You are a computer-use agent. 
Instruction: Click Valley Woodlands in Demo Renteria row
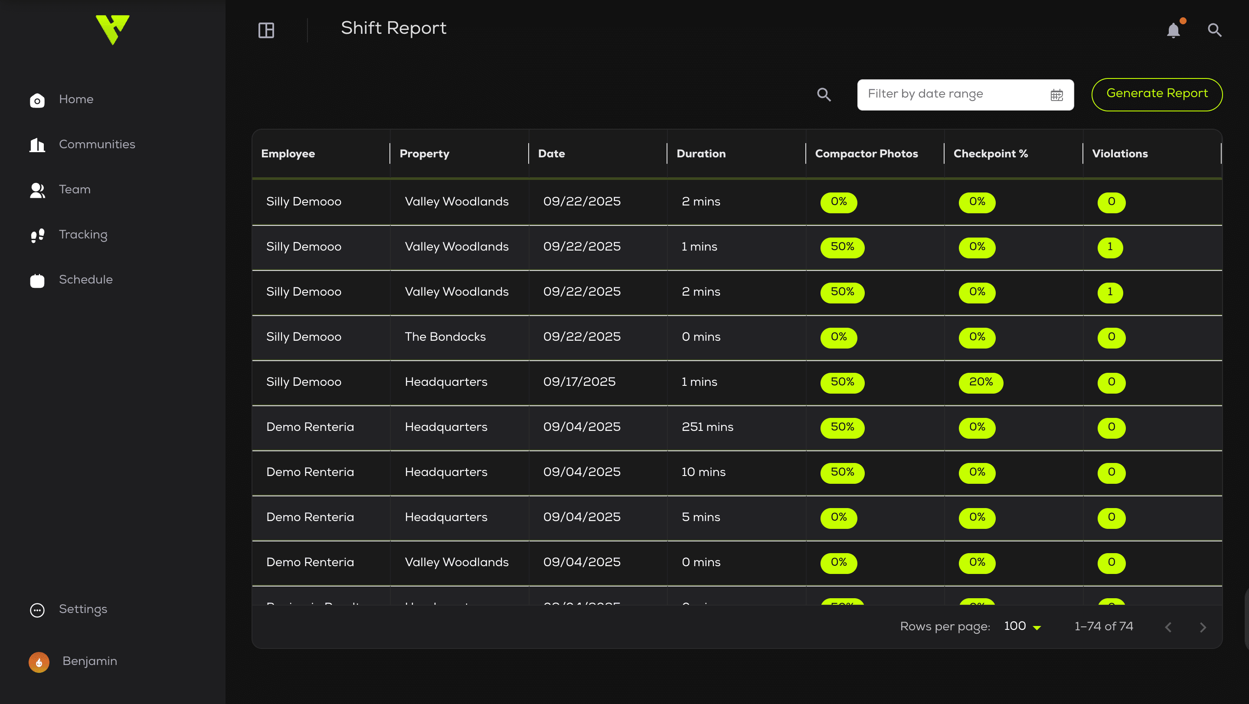click(456, 563)
